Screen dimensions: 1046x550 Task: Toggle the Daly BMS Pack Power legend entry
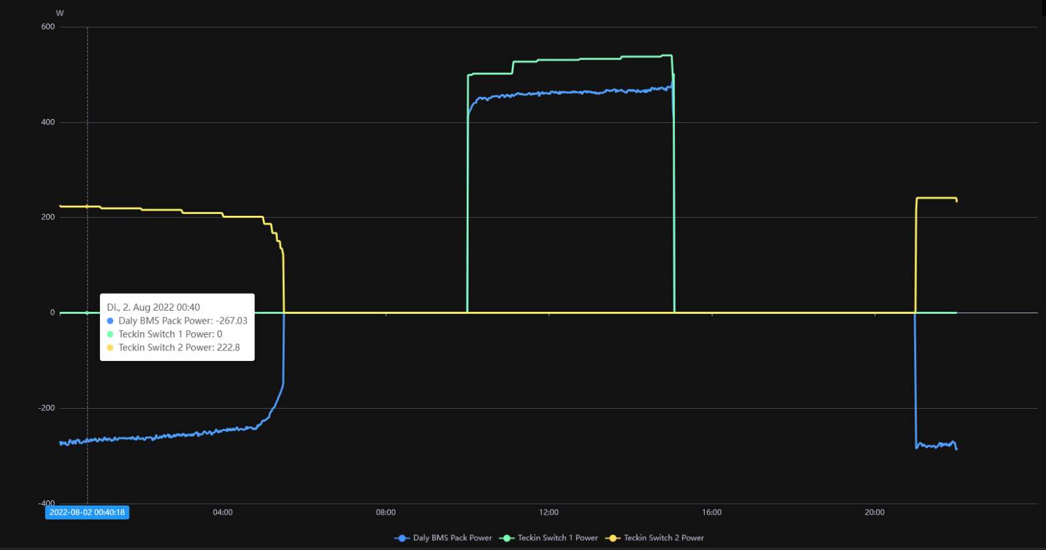click(x=443, y=538)
